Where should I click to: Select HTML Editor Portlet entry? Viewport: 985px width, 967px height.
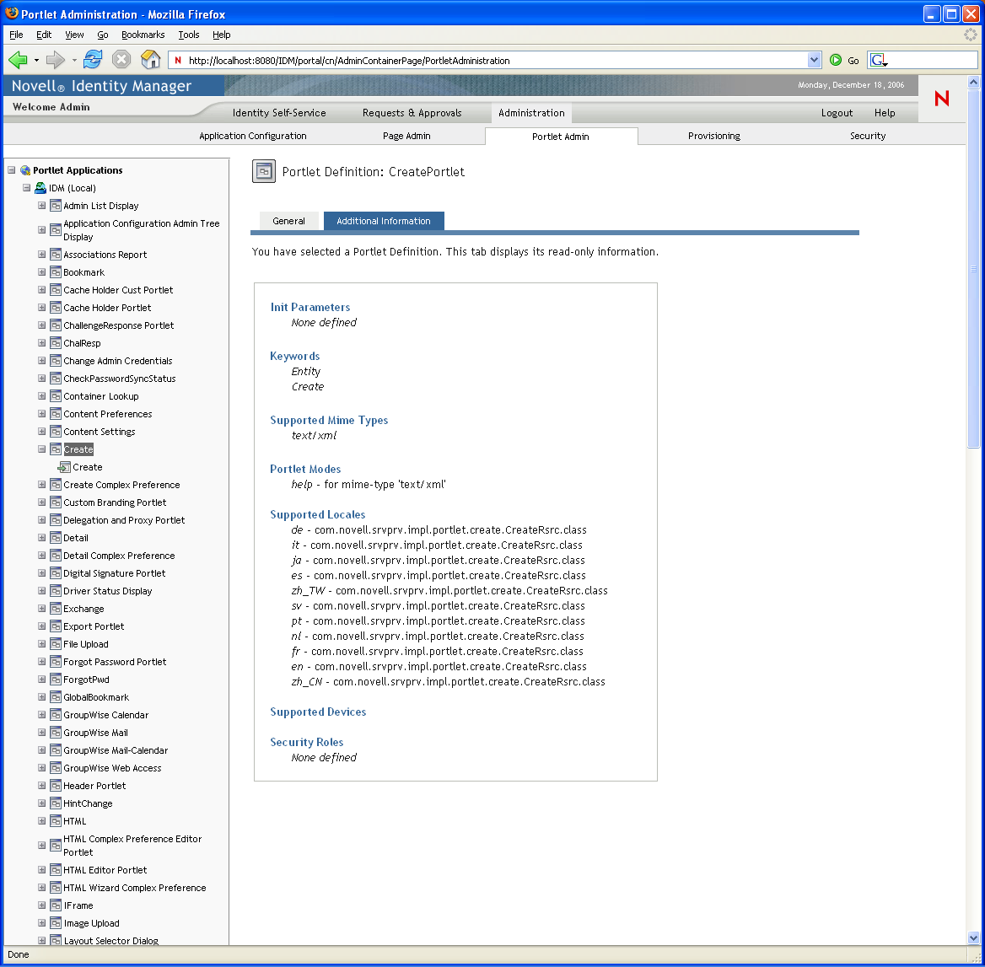[x=105, y=870]
